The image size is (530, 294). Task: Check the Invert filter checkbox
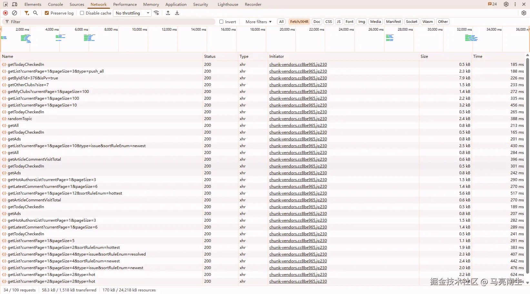click(221, 22)
